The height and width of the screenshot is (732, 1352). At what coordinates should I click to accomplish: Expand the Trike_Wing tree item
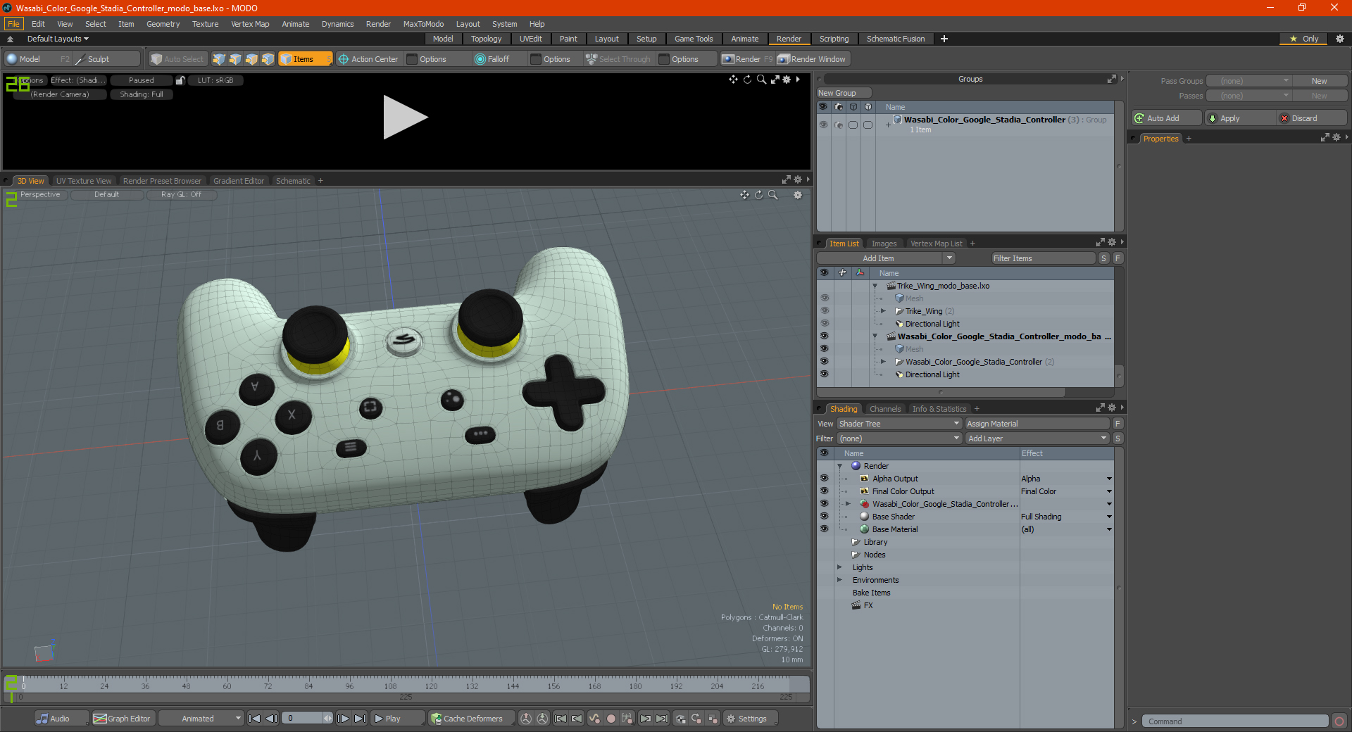pyautogui.click(x=883, y=311)
